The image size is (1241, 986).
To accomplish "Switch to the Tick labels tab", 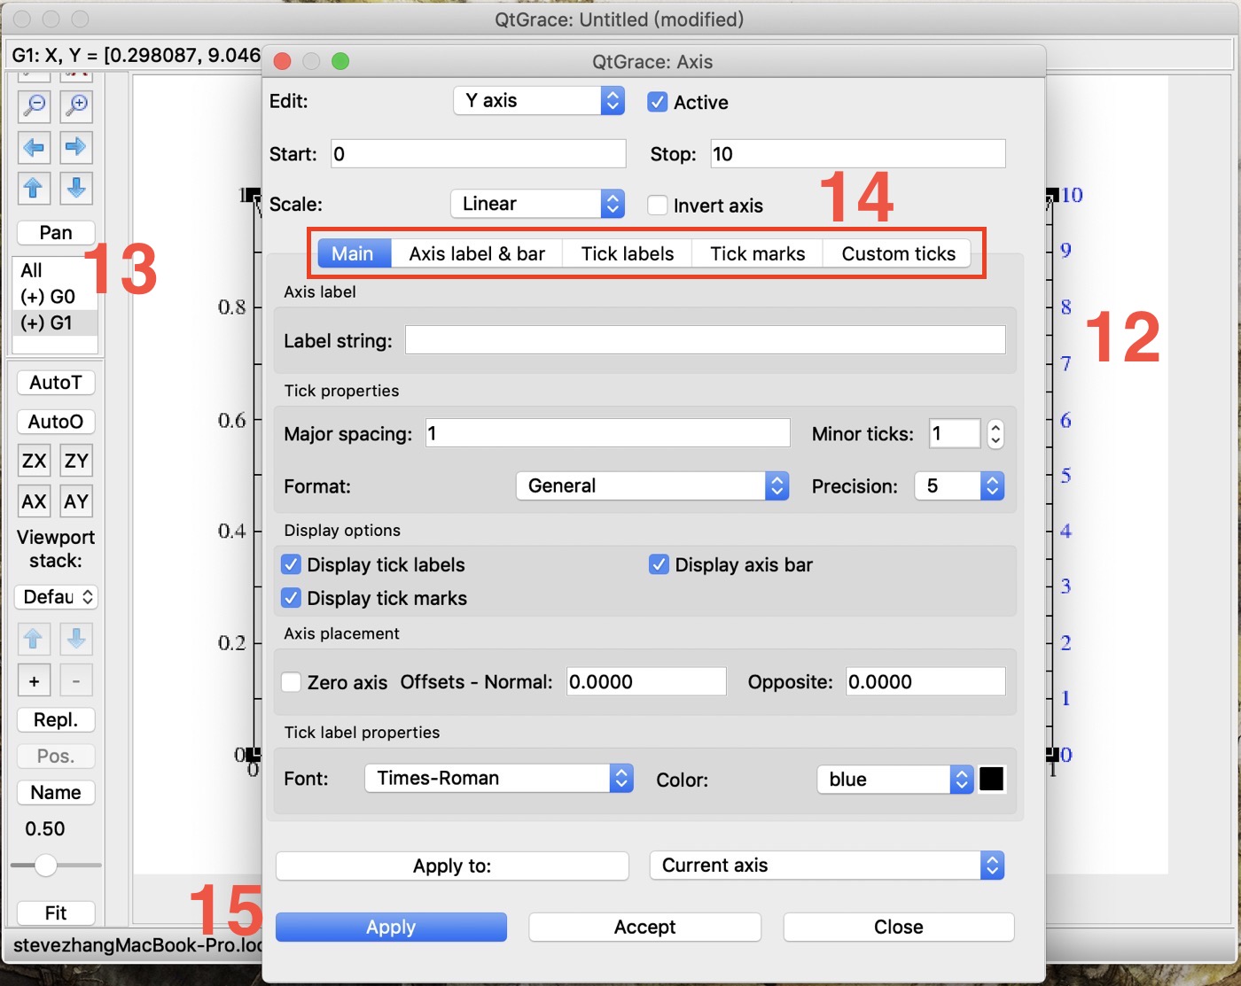I will click(x=627, y=254).
